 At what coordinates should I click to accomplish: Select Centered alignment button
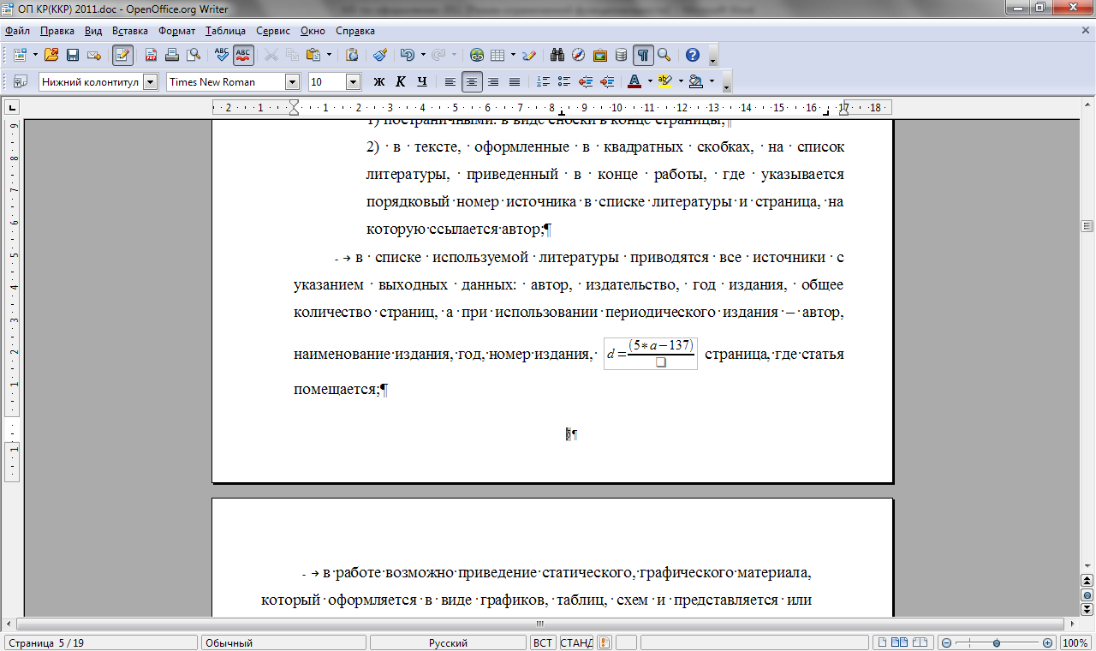point(472,81)
